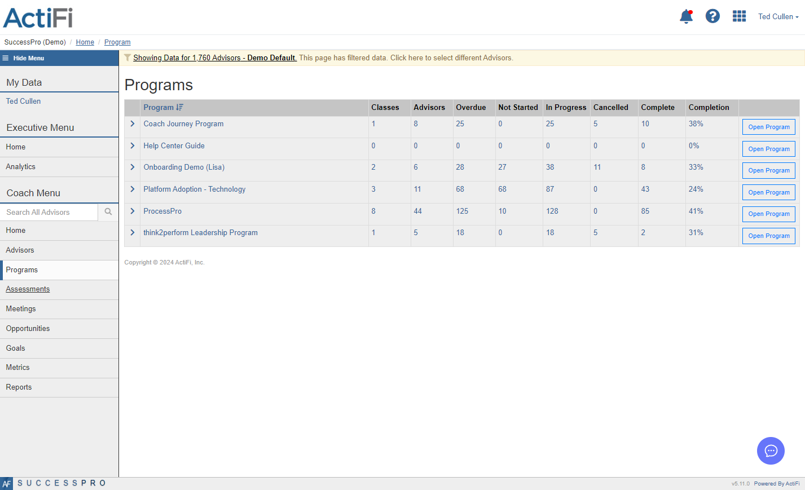Open Program for think2perform Leadership Program
The height and width of the screenshot is (490, 805).
pyautogui.click(x=768, y=236)
